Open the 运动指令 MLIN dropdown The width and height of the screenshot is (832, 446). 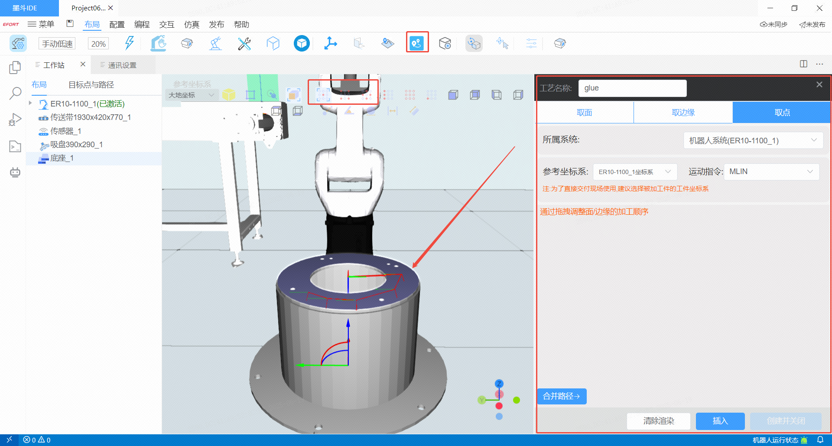coord(771,171)
